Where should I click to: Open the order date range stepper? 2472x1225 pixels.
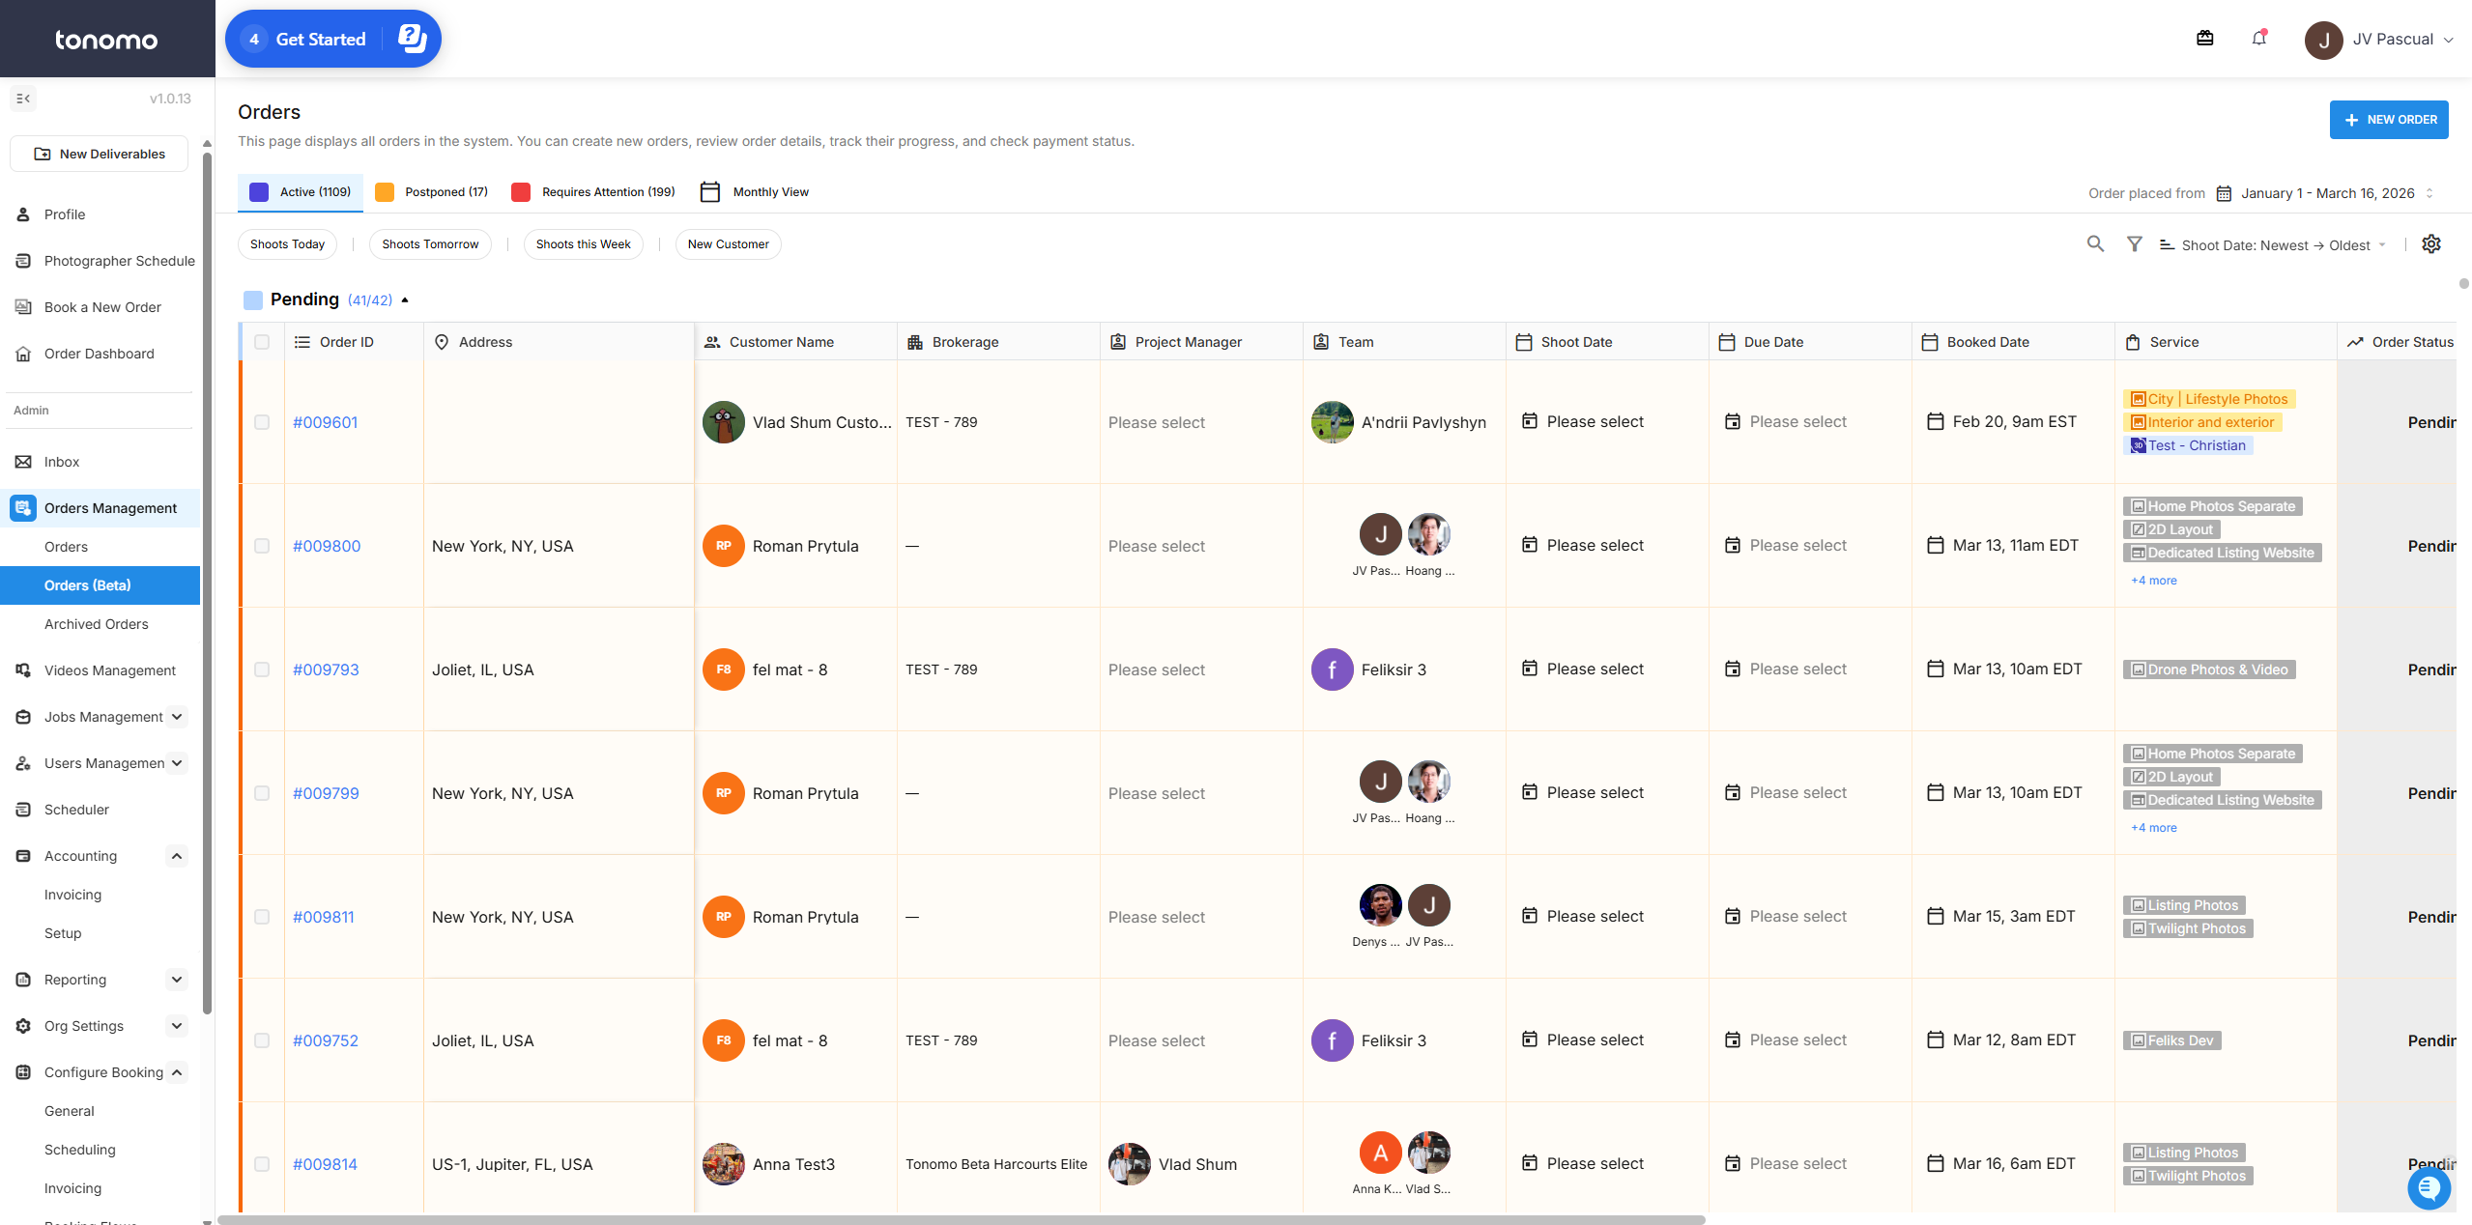(x=2429, y=193)
